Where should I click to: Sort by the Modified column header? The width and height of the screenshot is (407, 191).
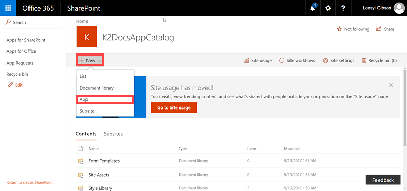(x=292, y=149)
